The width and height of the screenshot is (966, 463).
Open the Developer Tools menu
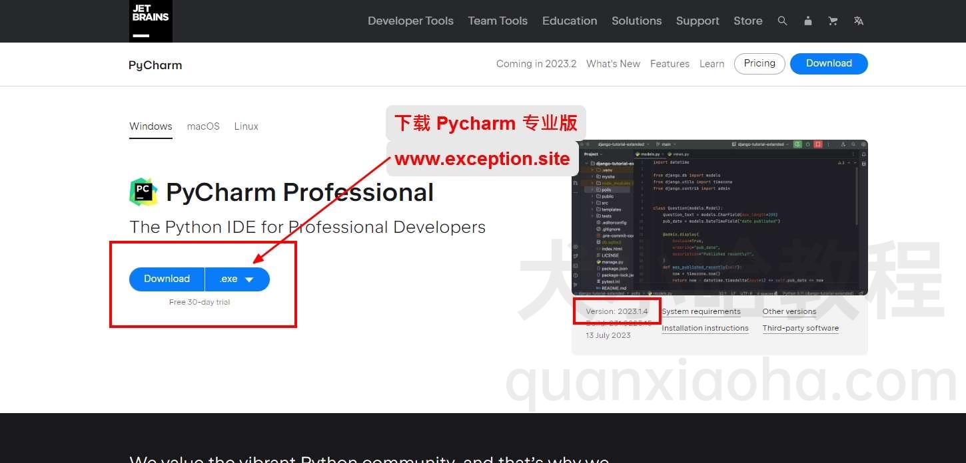coord(410,21)
